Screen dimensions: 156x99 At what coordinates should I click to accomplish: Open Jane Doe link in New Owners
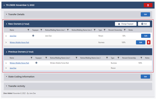click(13, 36)
